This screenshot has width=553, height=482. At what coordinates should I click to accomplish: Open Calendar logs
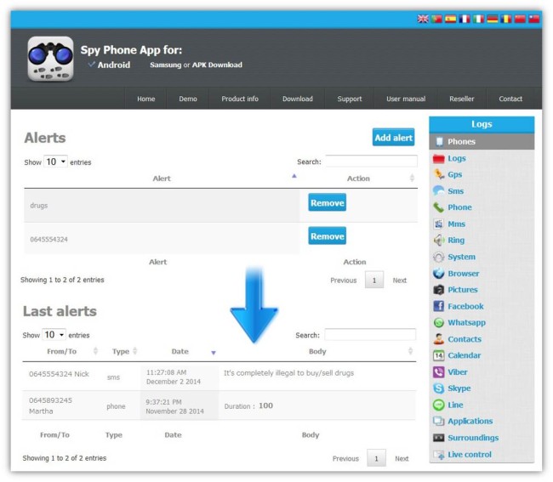pos(457,355)
